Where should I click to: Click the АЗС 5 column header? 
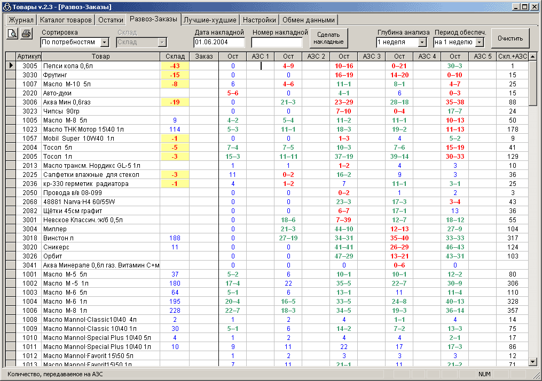click(x=483, y=56)
